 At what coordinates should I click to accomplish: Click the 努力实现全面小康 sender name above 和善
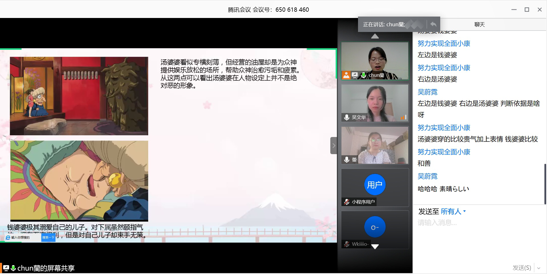click(x=444, y=152)
